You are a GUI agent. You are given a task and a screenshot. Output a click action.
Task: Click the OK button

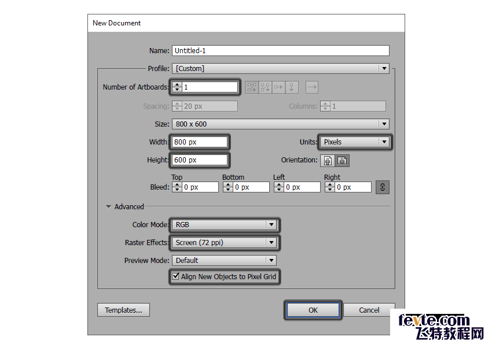313,310
